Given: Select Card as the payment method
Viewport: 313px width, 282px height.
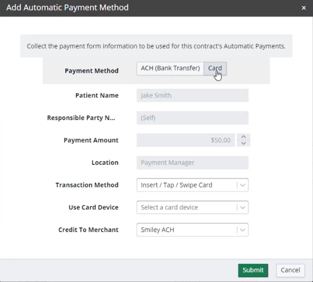Looking at the screenshot, I should click(215, 68).
